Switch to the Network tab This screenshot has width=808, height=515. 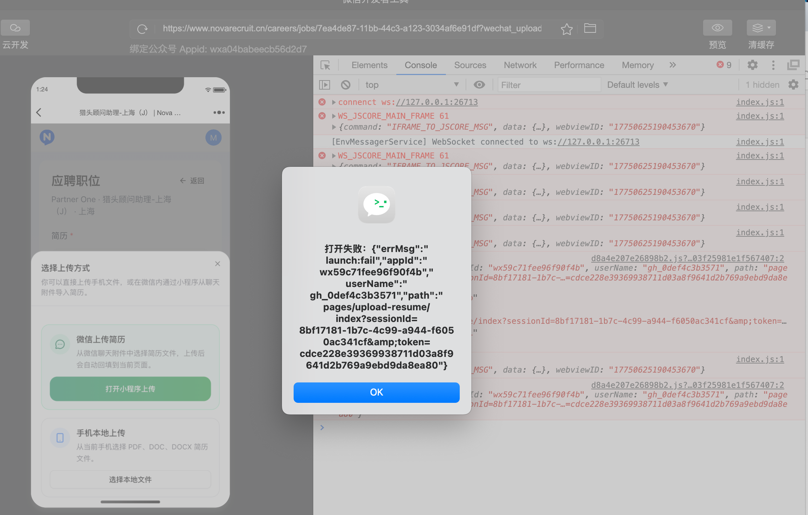coord(520,65)
